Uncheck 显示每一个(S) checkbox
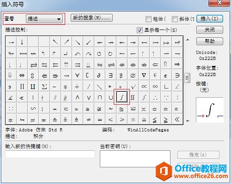Image resolution: width=231 pixels, height=184 pixels. [x=140, y=30]
